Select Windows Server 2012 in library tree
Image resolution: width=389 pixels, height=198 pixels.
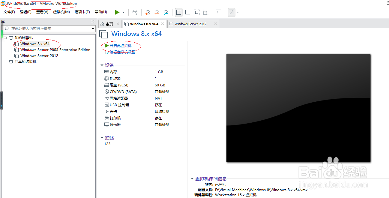tap(39, 56)
